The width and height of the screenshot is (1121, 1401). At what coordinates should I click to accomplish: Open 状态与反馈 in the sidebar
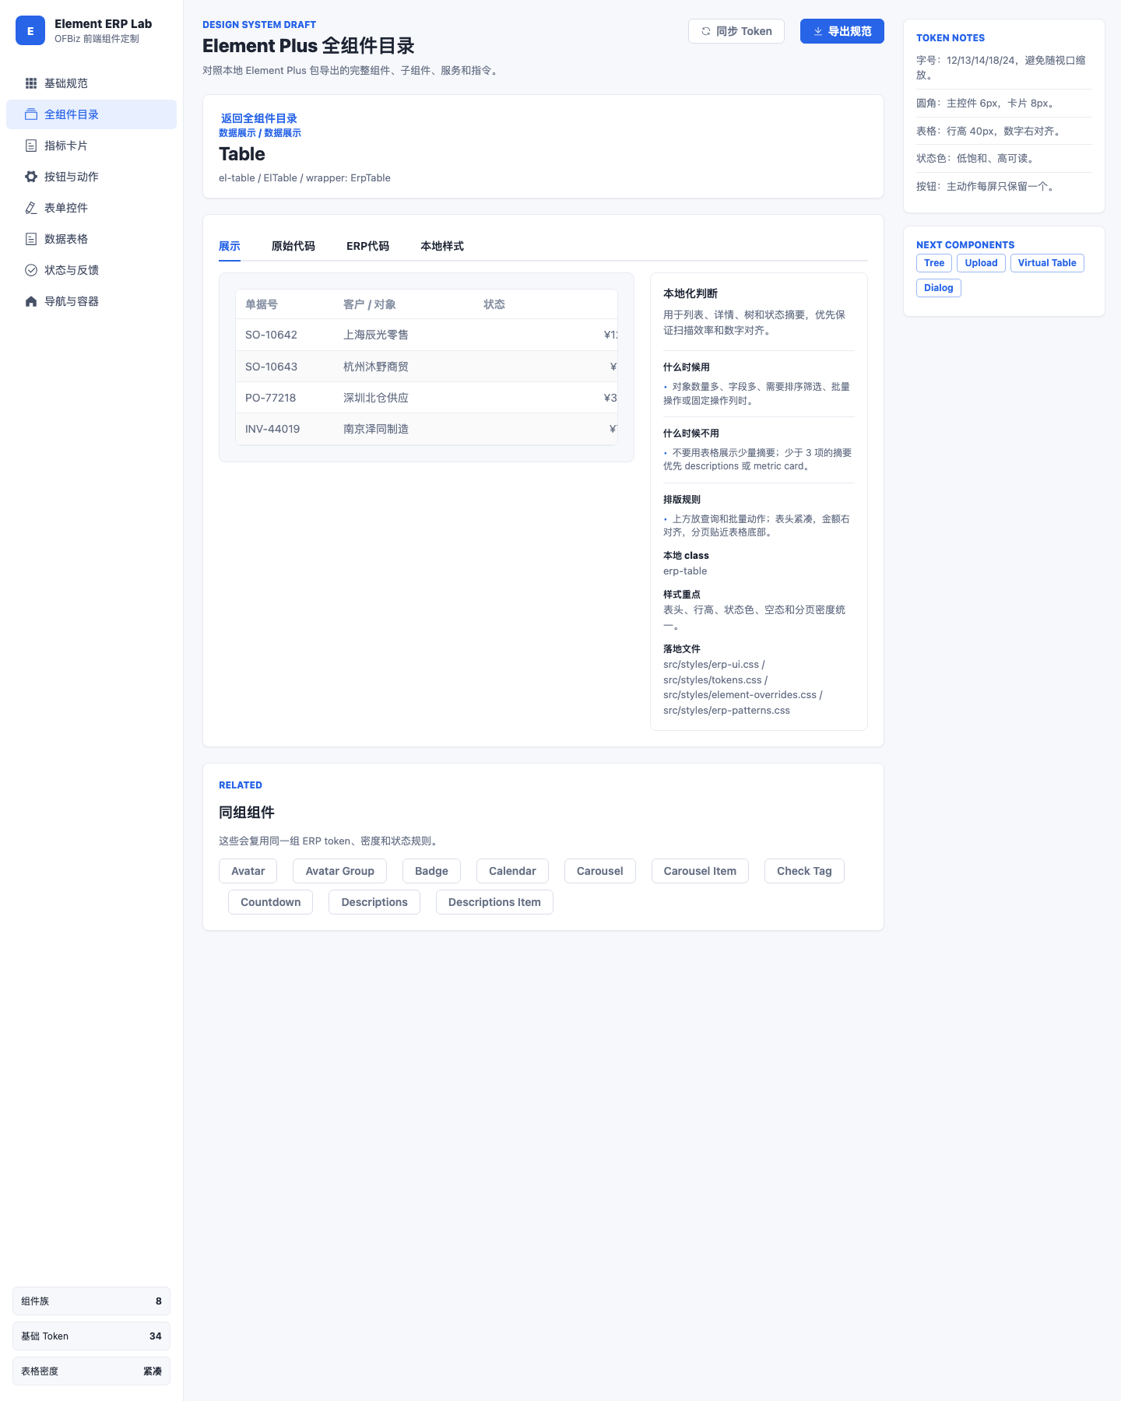(x=91, y=270)
